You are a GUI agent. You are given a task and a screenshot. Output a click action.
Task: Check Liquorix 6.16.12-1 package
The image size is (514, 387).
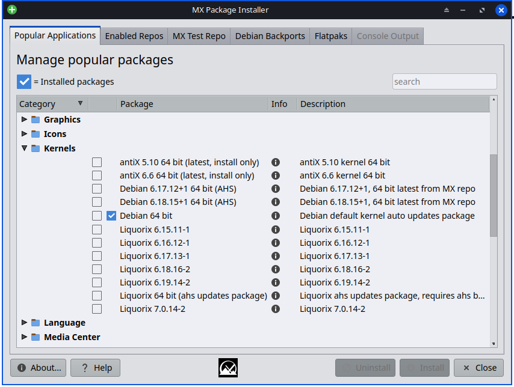(97, 243)
